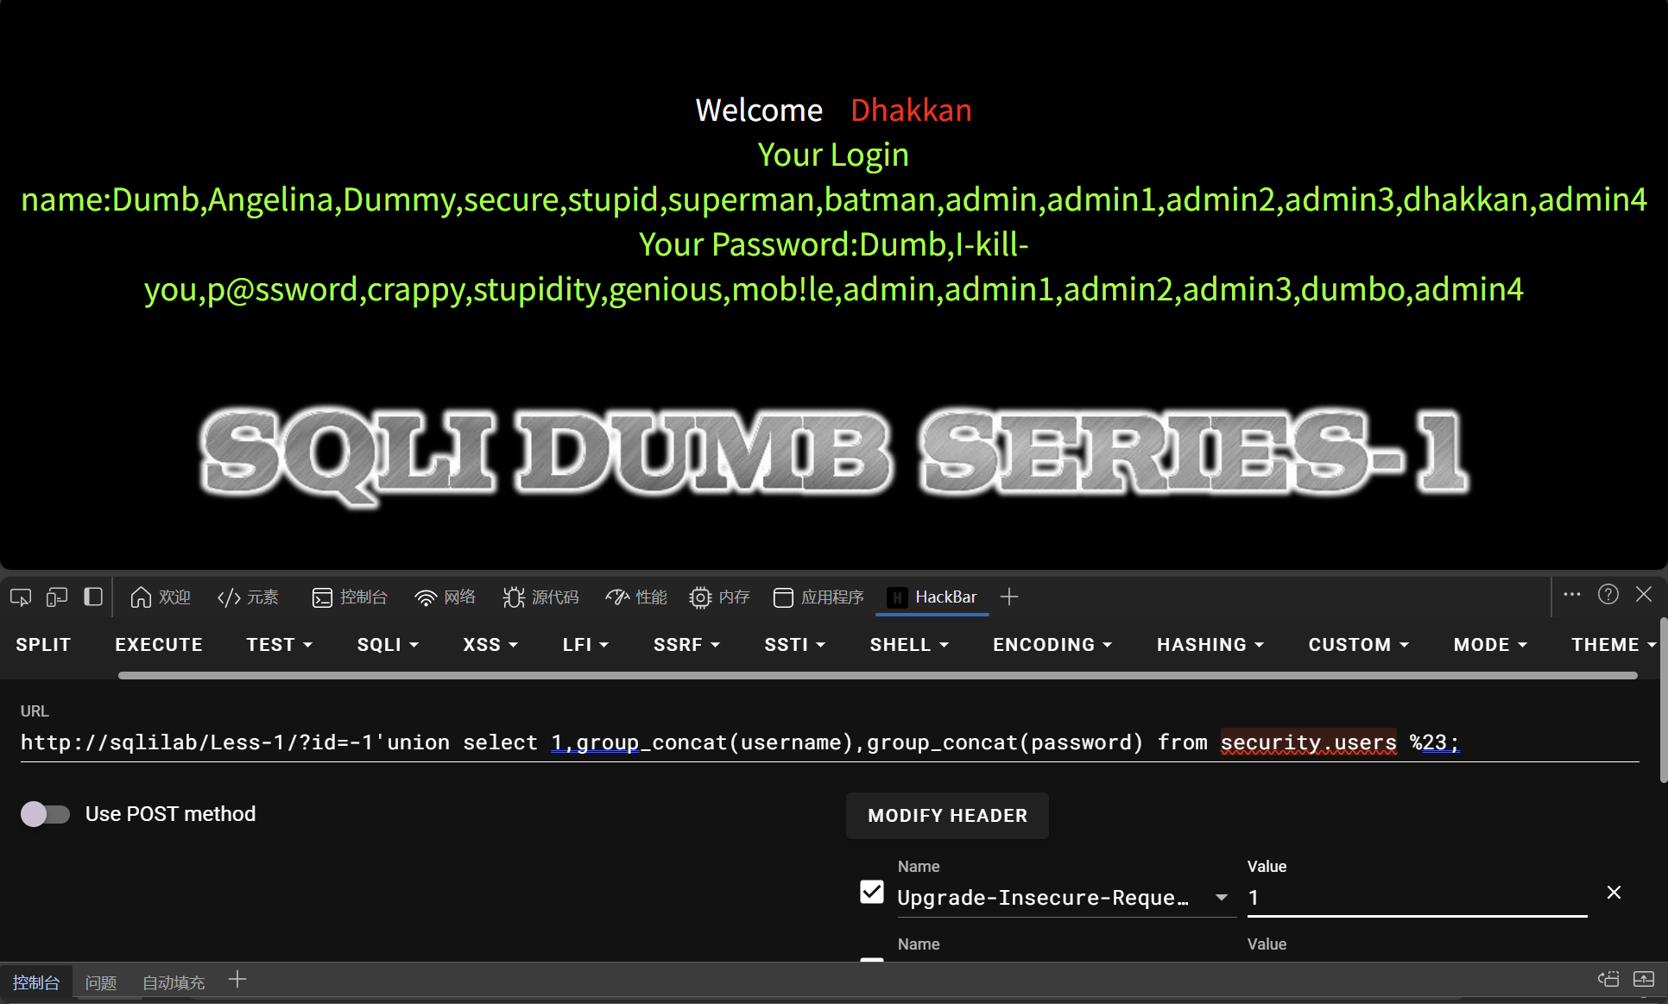Expand the XSS dropdown menu
Screen dimensions: 1668x1004
click(490, 645)
